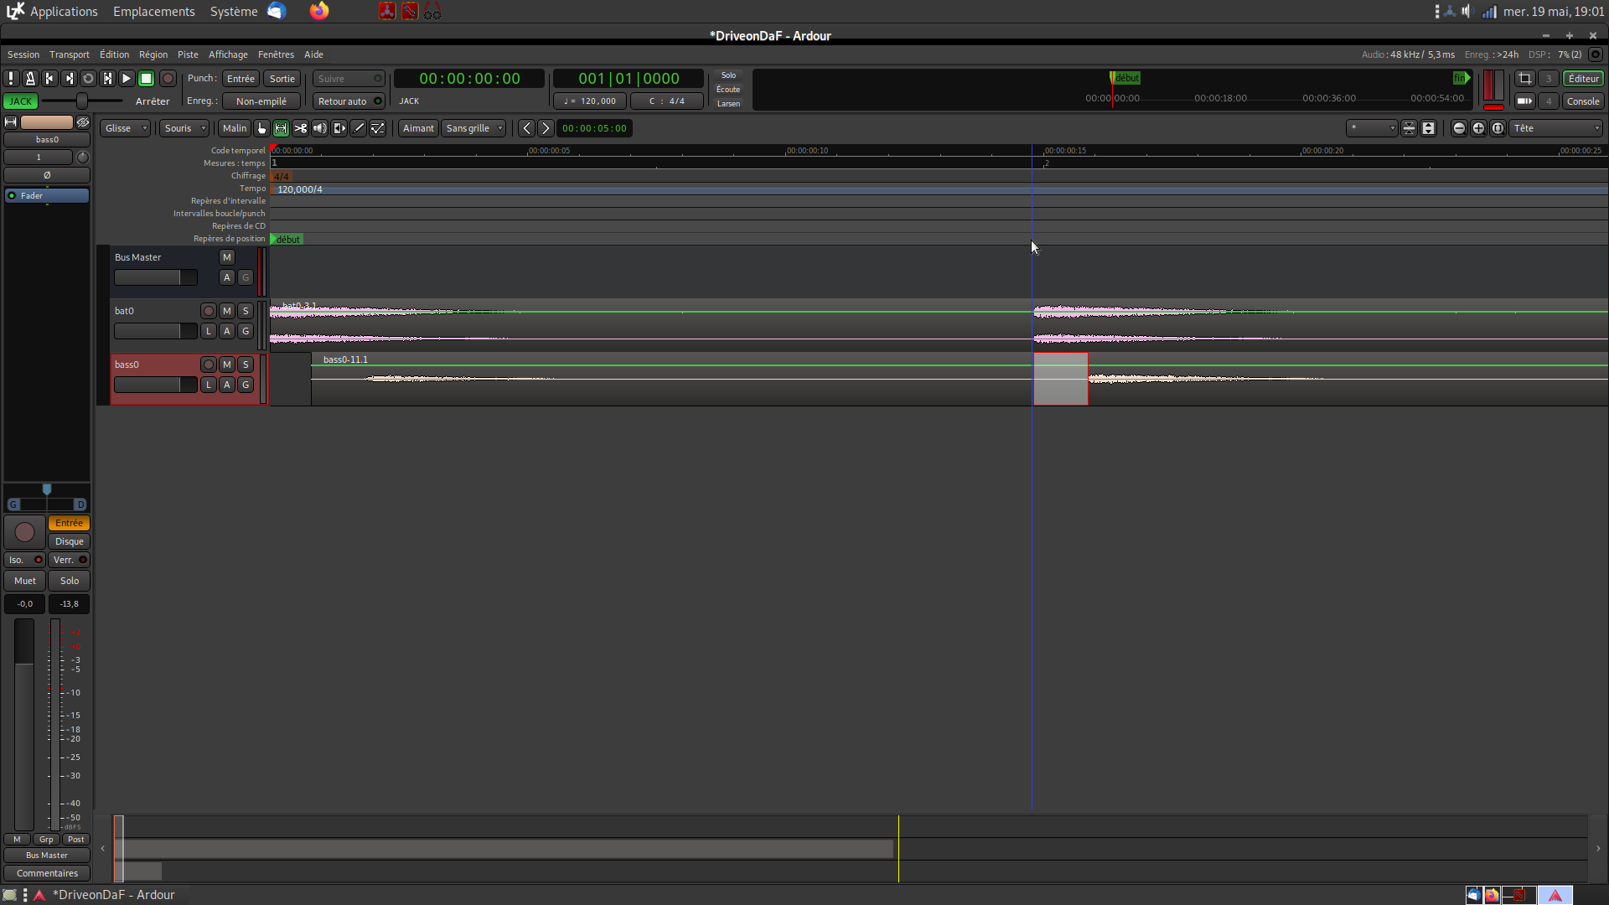Select the time stretch tool

point(339,128)
